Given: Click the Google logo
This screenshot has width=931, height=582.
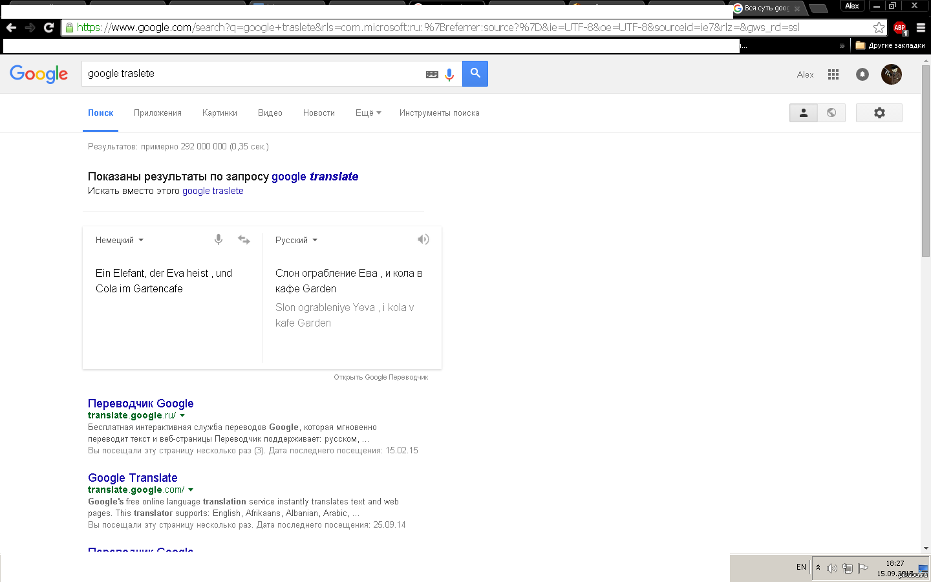Looking at the screenshot, I should 39,74.
